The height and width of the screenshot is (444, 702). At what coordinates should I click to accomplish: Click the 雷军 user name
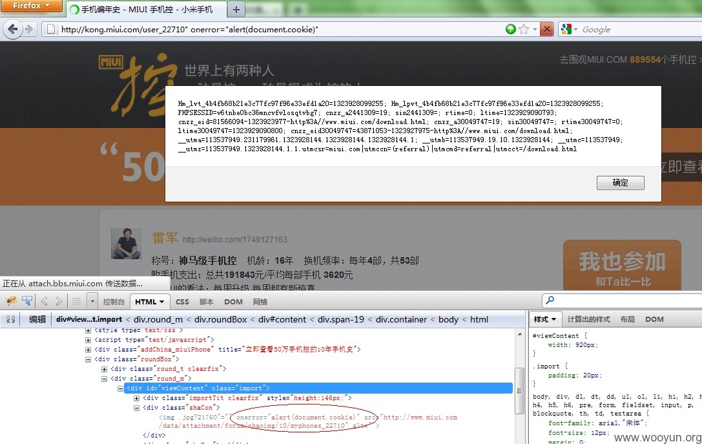click(x=165, y=238)
